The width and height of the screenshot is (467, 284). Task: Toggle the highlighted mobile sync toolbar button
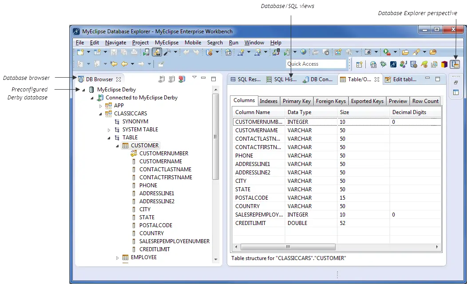(157, 52)
